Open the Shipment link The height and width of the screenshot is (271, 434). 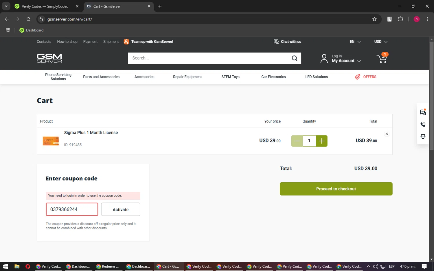[x=111, y=42]
